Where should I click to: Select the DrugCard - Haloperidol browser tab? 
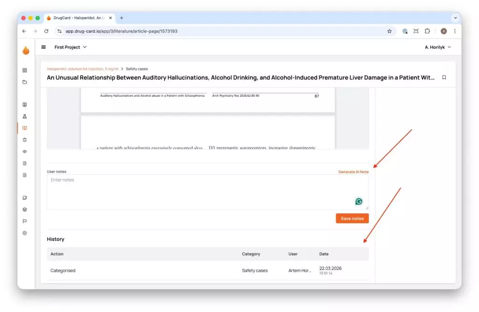[79, 18]
